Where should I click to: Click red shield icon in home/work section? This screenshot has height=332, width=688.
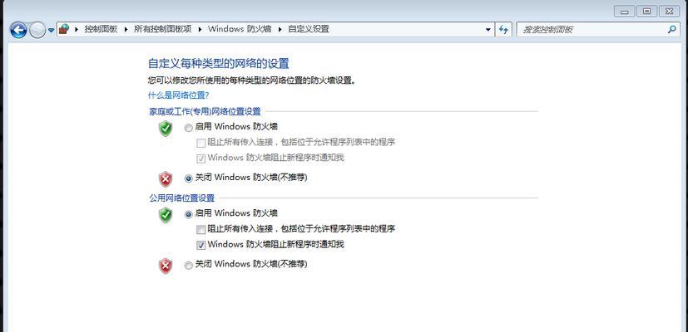[x=166, y=179]
